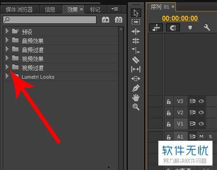Open timeline wrench settings
Screen dimensions: 217x170
coord(207,27)
